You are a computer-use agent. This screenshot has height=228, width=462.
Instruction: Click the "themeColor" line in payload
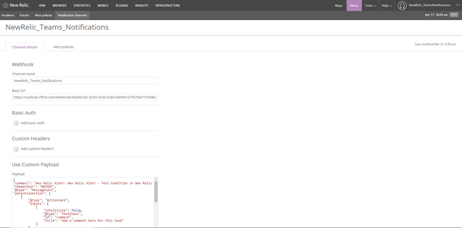(34, 186)
